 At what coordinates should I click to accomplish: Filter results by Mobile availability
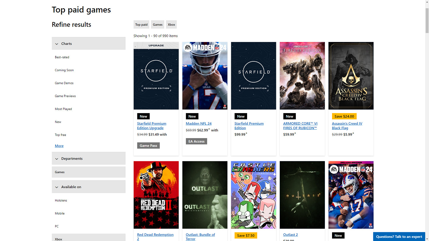59,213
